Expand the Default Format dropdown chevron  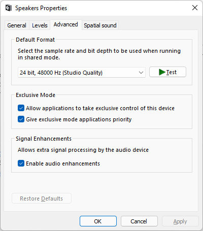[x=141, y=73]
